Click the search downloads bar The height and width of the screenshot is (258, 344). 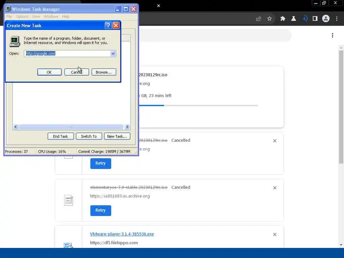click(215, 35)
